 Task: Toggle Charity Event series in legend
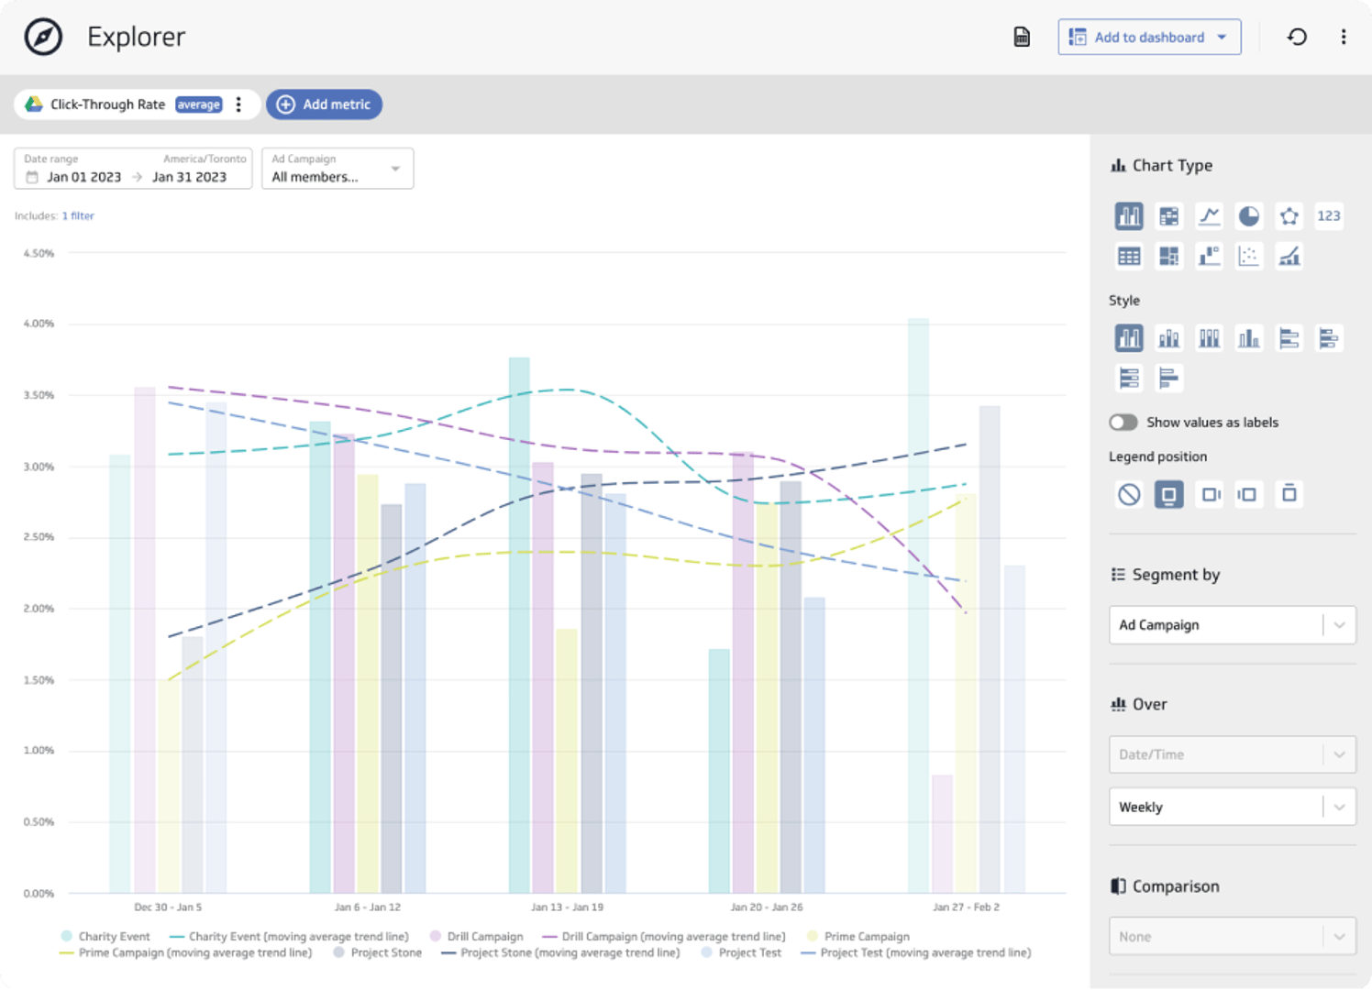tap(105, 937)
